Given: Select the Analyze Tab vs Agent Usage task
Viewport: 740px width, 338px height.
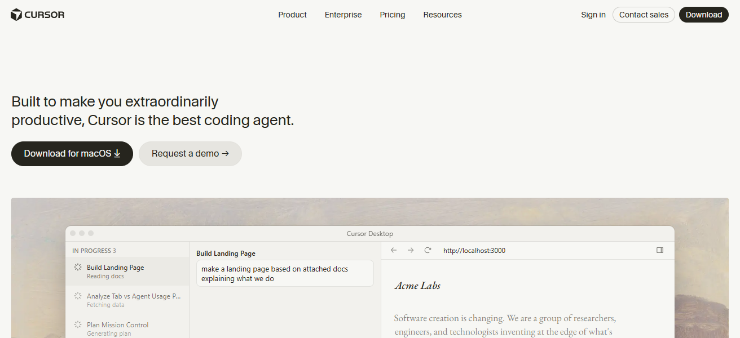Looking at the screenshot, I should (127, 300).
